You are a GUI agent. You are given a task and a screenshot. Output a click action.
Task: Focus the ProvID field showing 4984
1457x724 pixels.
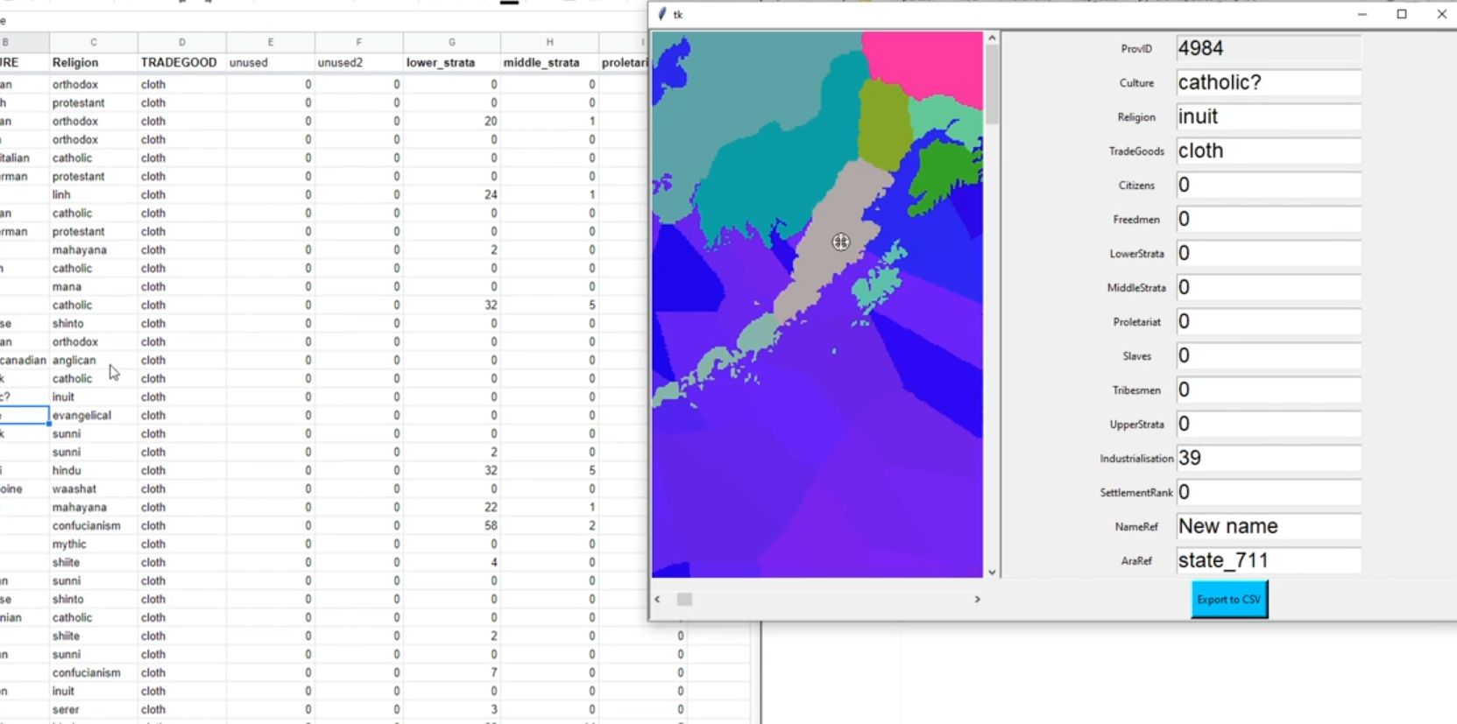1269,48
